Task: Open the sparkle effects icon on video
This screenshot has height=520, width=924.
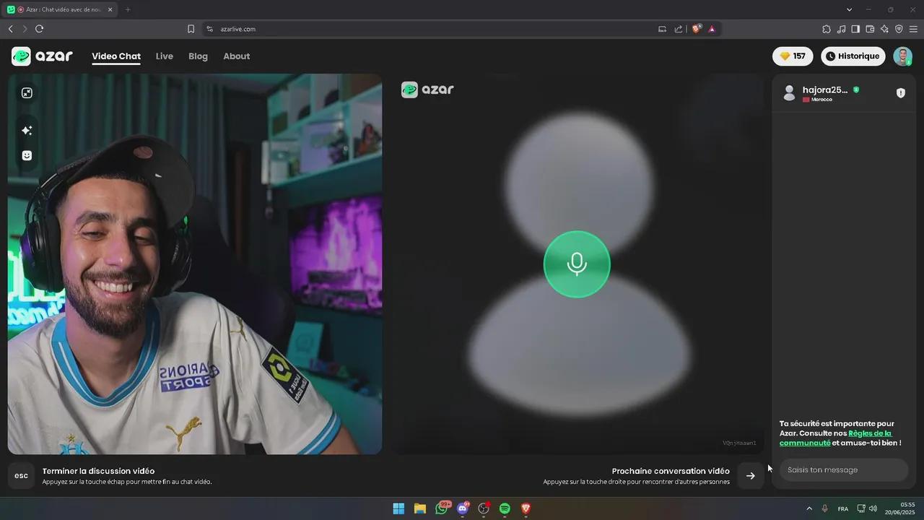Action: coord(27,131)
